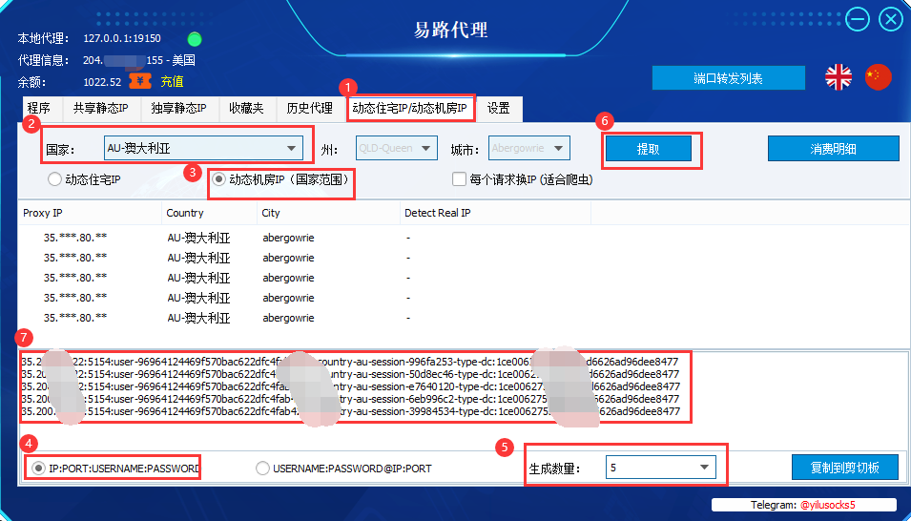Switch language to Chinese via China flag
The width and height of the screenshot is (911, 521).
coord(878,77)
